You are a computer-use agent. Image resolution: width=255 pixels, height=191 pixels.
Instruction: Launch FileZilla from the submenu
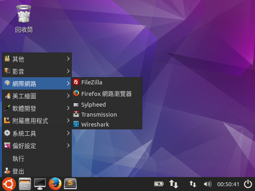tap(107, 82)
